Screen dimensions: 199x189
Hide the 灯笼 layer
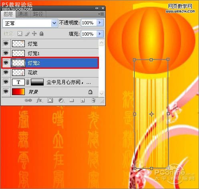coord(6,44)
